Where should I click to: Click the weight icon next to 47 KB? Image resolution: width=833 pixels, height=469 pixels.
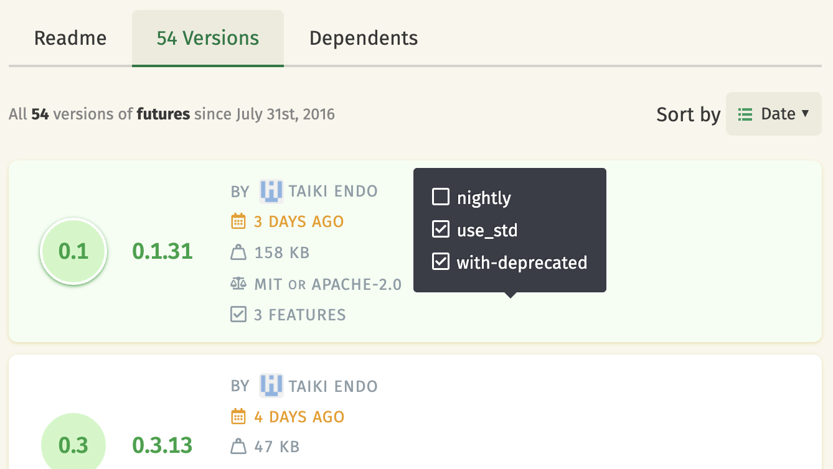click(x=238, y=447)
